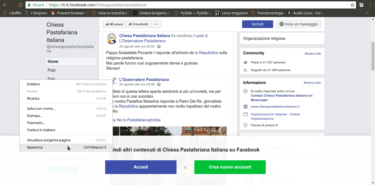
Task: Choose Traduci in italiano from context menu
Action: pyautogui.click(x=66, y=130)
